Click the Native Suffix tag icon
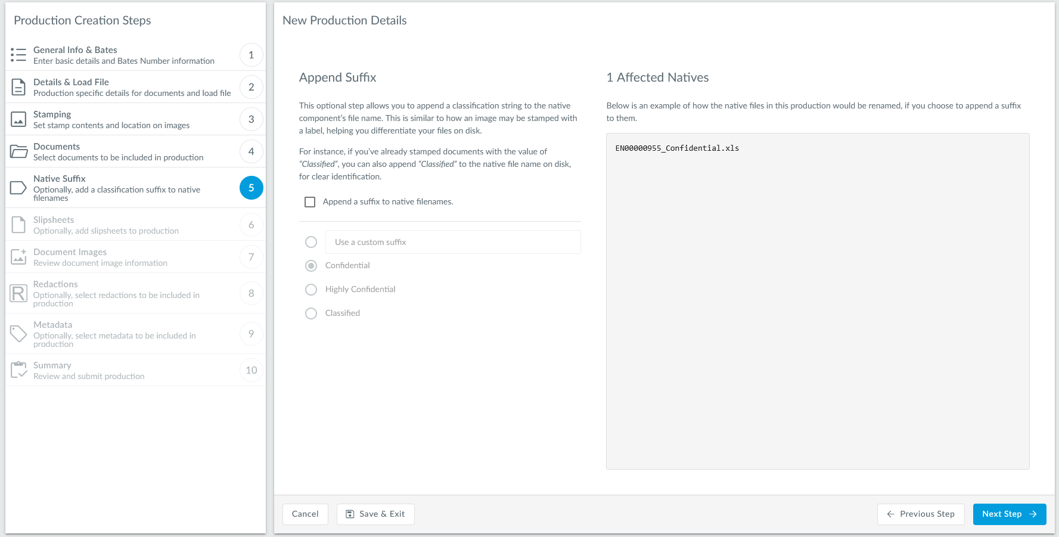1059x537 pixels. point(18,188)
